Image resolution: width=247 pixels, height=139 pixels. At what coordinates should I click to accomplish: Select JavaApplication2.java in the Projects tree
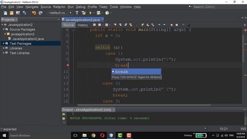[x=28, y=39]
